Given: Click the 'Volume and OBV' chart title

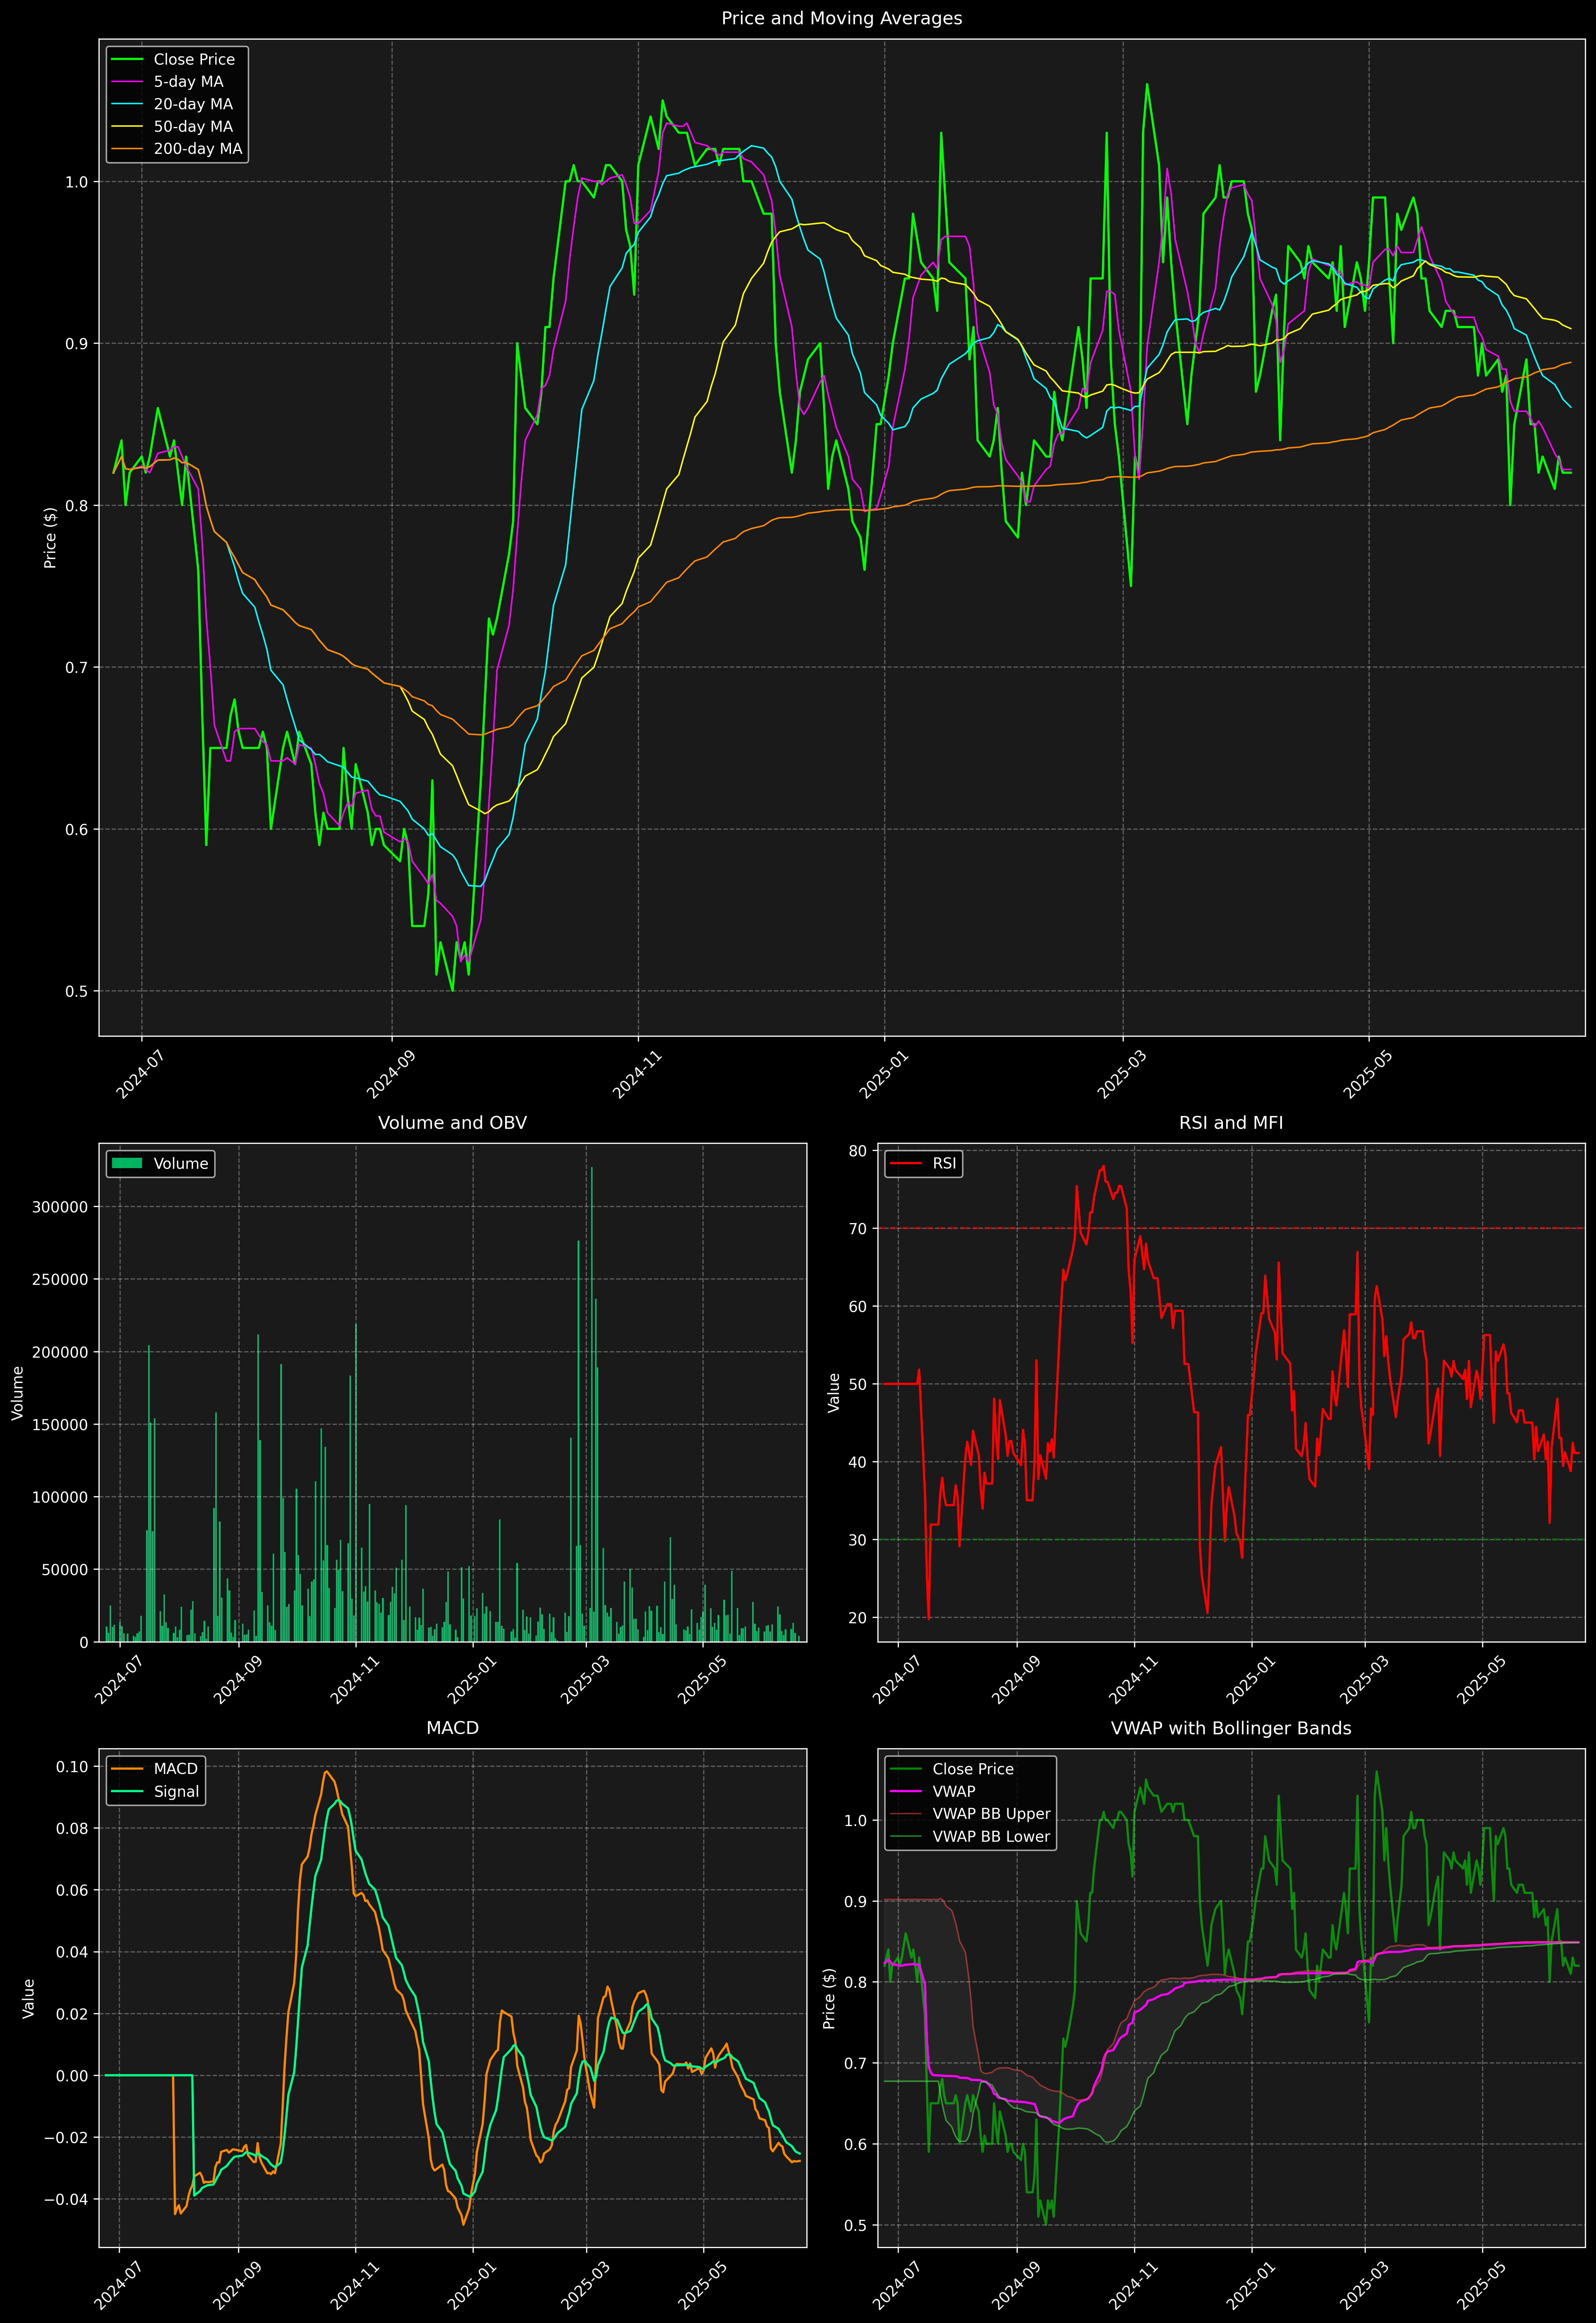Looking at the screenshot, I should (x=452, y=1123).
